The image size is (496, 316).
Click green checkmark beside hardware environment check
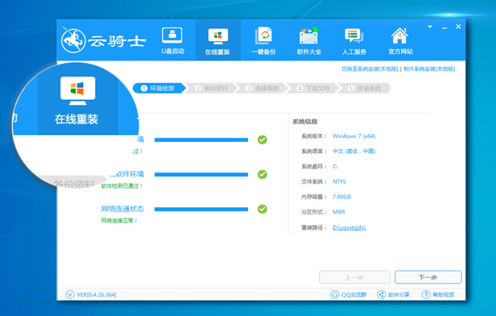pyautogui.click(x=262, y=140)
